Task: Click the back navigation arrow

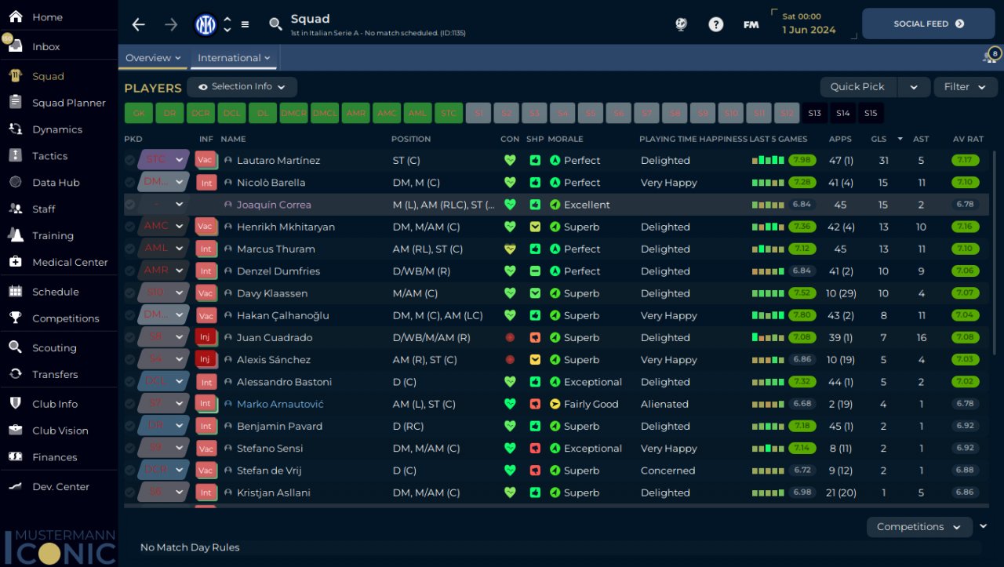Action: pyautogui.click(x=139, y=24)
